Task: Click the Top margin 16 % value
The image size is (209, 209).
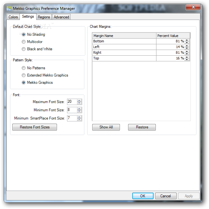Action: pyautogui.click(x=180, y=58)
